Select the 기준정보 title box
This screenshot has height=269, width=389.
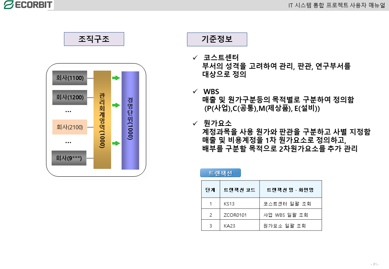tap(217, 39)
